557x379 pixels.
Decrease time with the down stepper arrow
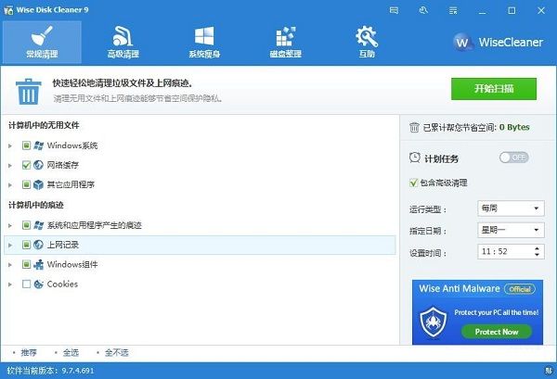(538, 255)
